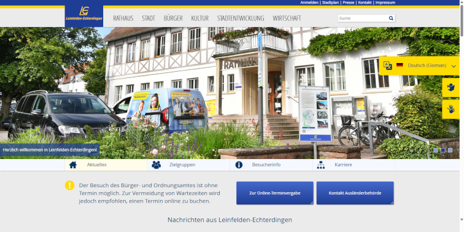Click the info circle icon beside Besucherinfo
The height and width of the screenshot is (232, 464).
point(239,165)
